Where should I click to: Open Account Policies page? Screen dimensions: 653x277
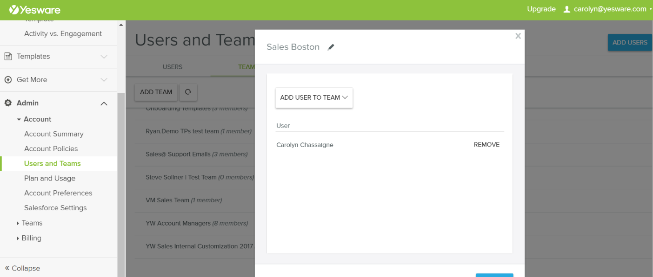[51, 149]
